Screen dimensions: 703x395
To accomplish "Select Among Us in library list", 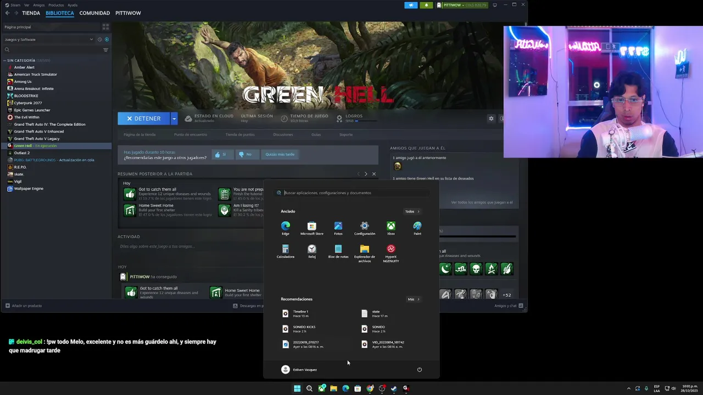I will click(23, 81).
